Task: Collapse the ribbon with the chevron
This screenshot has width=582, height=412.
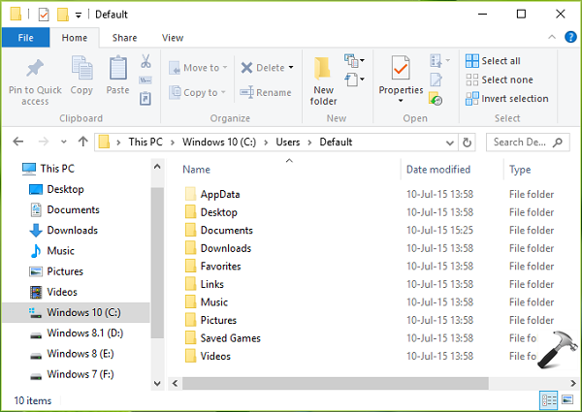Action: click(552, 37)
